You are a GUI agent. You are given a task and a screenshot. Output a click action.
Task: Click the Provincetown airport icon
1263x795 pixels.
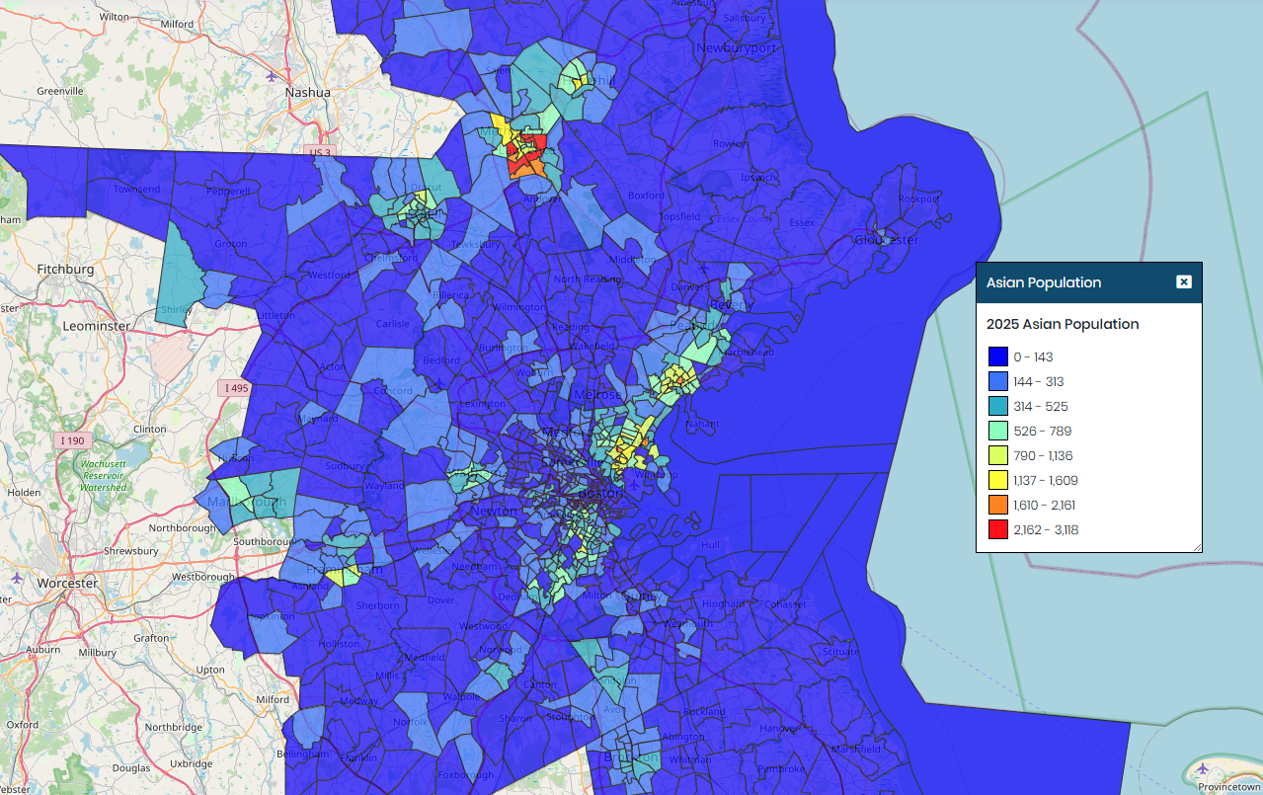point(1202,767)
